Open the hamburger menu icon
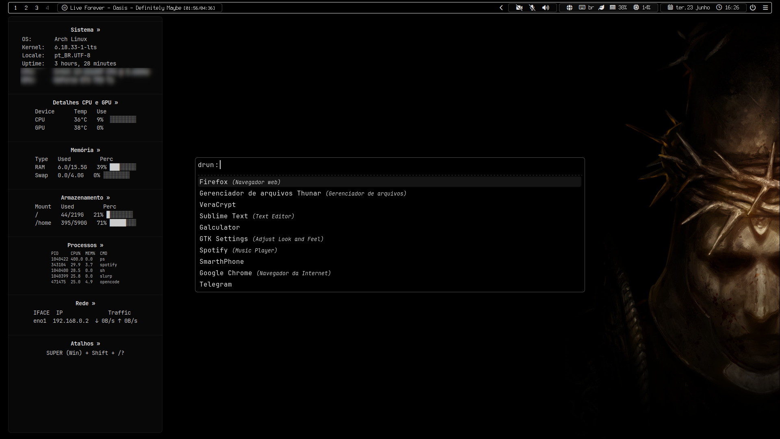The image size is (780, 439). coord(765,8)
